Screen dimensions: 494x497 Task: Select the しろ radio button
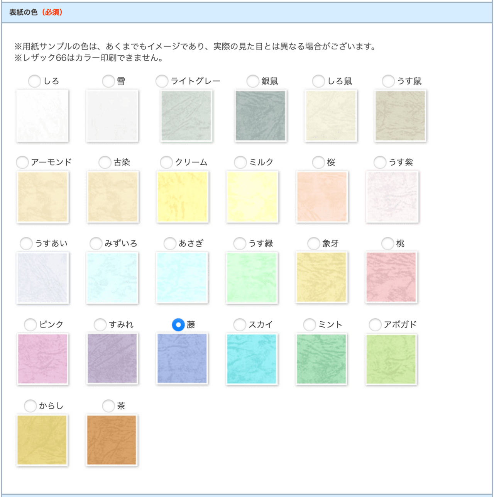click(34, 81)
